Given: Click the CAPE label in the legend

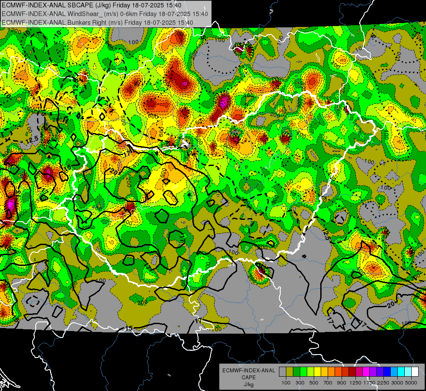Looking at the screenshot, I should [x=249, y=378].
